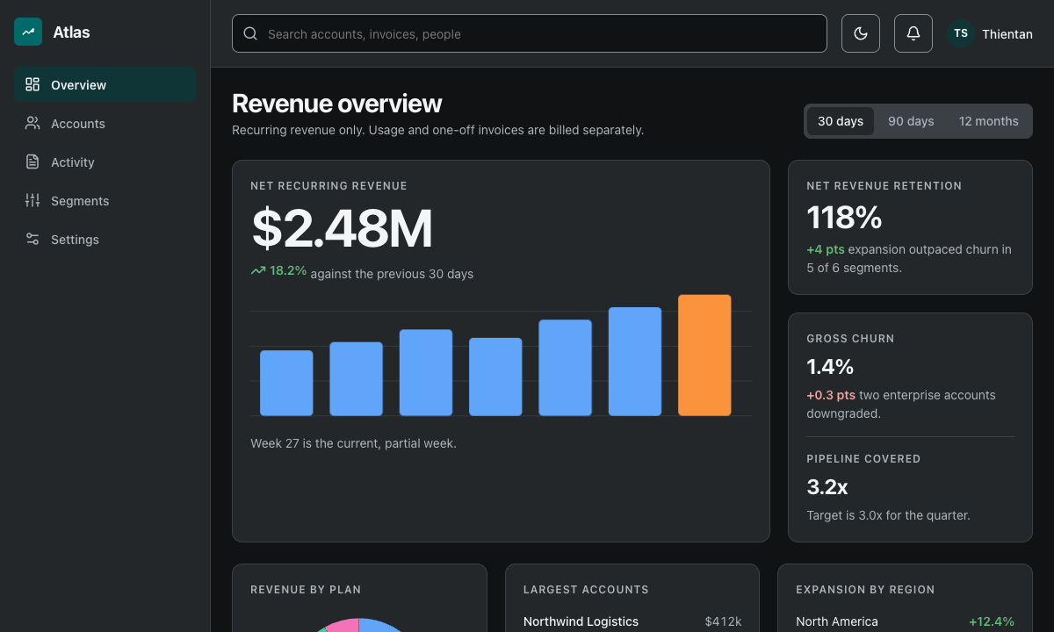The width and height of the screenshot is (1054, 632).
Task: Click the Week 27 partial week note
Action: 353,443
